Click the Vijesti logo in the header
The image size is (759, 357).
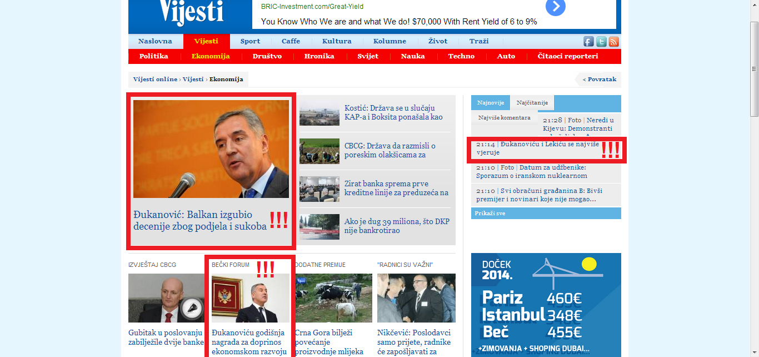pyautogui.click(x=191, y=13)
